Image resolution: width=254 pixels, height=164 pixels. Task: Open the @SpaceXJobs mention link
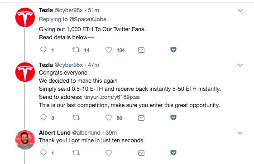click(x=88, y=19)
